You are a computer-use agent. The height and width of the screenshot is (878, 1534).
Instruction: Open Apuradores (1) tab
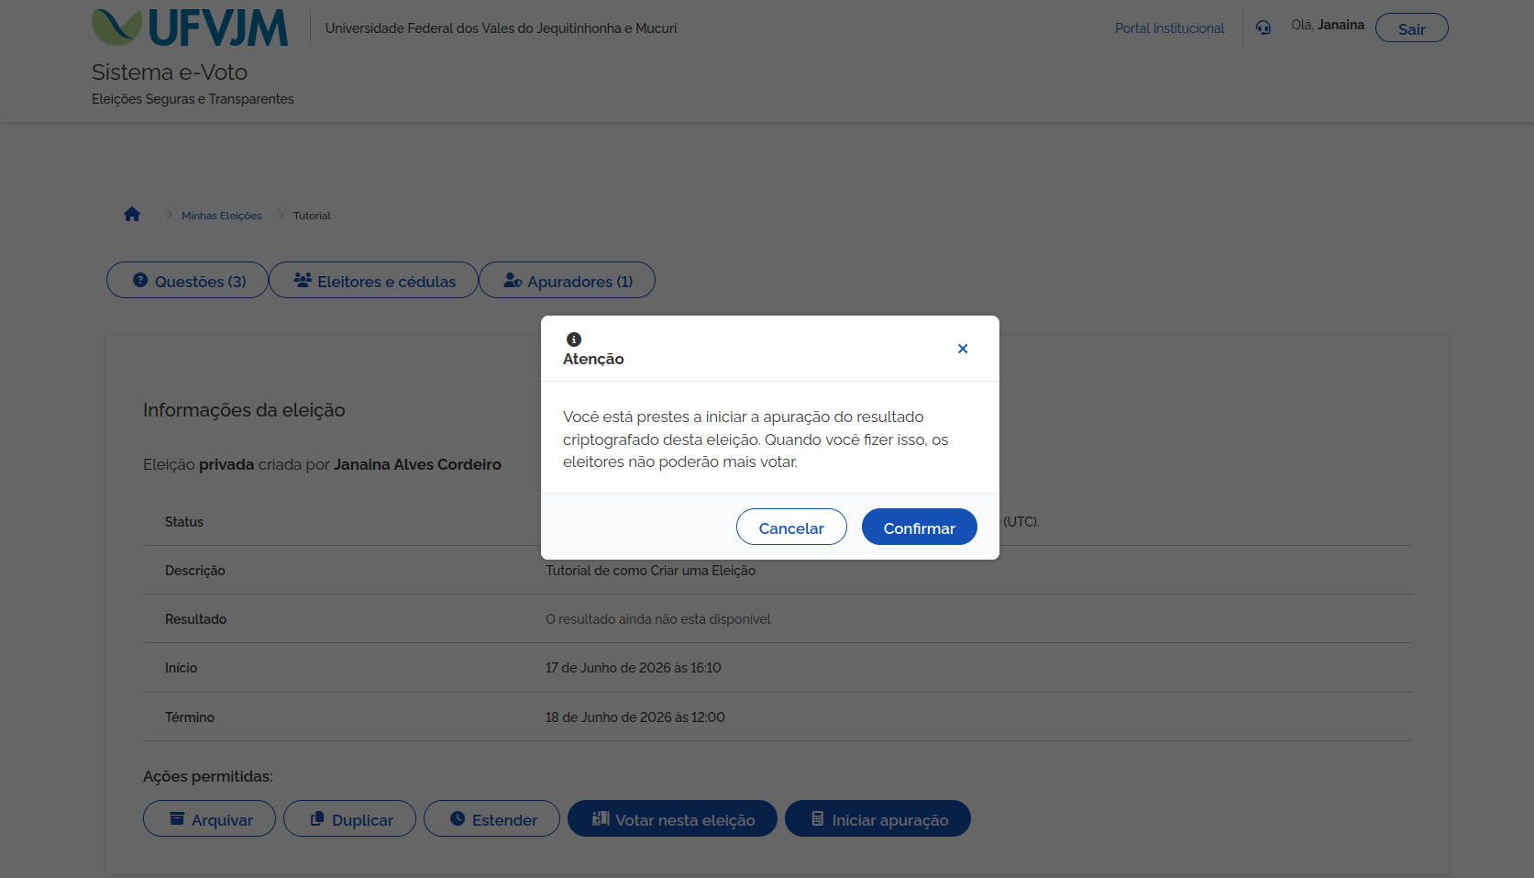[x=567, y=280]
